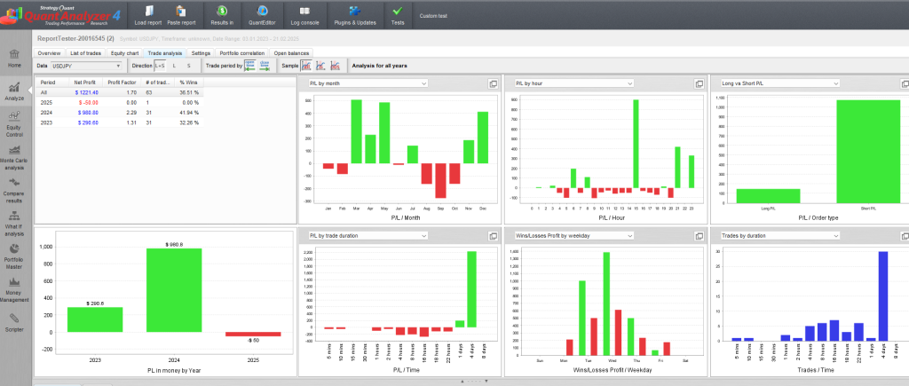Click the Custom test button

click(434, 16)
